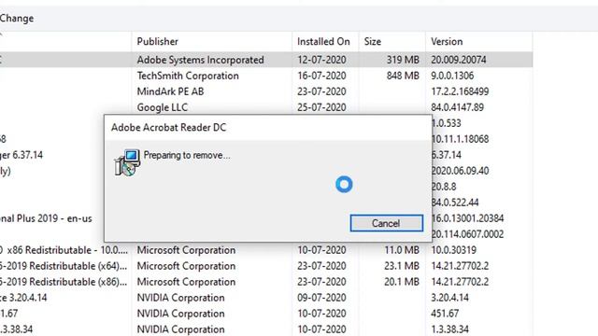
Task: Click version 10.0.30319
Action: click(454, 250)
